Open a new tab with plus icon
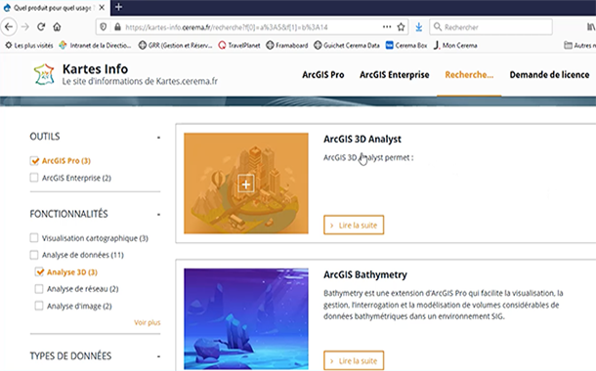 pos(118,7)
